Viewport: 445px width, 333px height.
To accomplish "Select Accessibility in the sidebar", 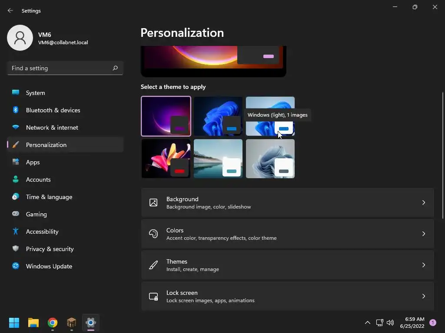I will tap(65, 232).
